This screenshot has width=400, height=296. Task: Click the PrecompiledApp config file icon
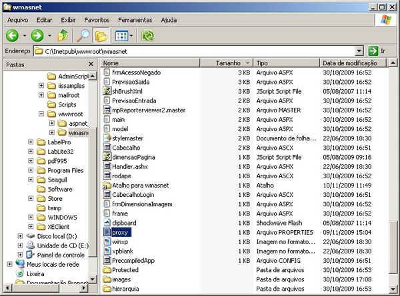[x=107, y=260]
